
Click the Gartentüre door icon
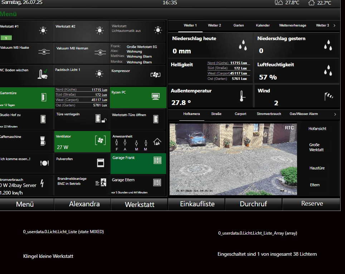[44, 97]
